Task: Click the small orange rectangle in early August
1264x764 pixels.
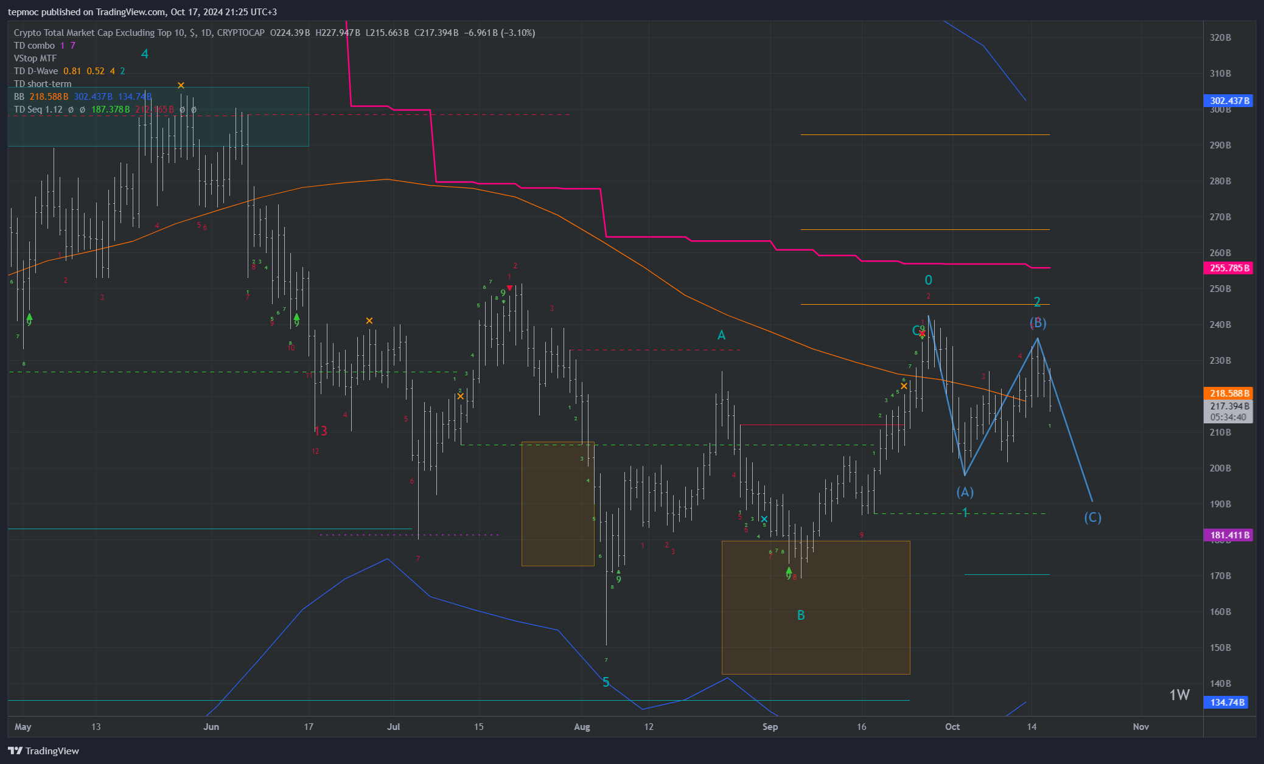Action: pos(558,504)
